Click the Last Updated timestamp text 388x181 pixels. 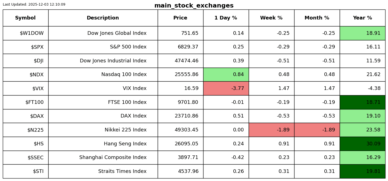click(x=34, y=4)
